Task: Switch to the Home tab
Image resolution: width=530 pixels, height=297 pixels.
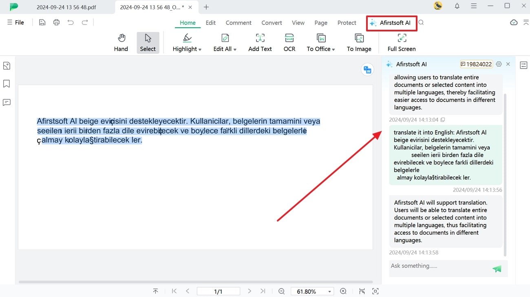Action: (188, 23)
